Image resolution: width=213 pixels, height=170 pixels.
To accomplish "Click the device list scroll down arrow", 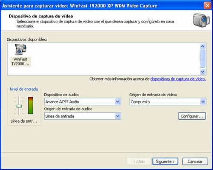I will tap(203, 72).
